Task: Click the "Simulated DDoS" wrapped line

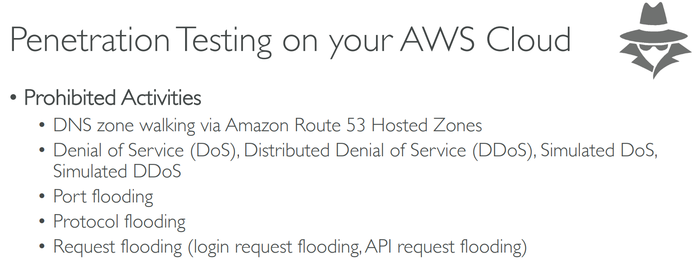Action: tap(117, 171)
